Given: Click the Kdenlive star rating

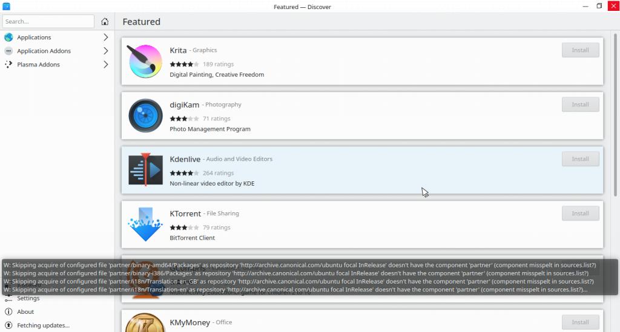Looking at the screenshot, I should (184, 173).
